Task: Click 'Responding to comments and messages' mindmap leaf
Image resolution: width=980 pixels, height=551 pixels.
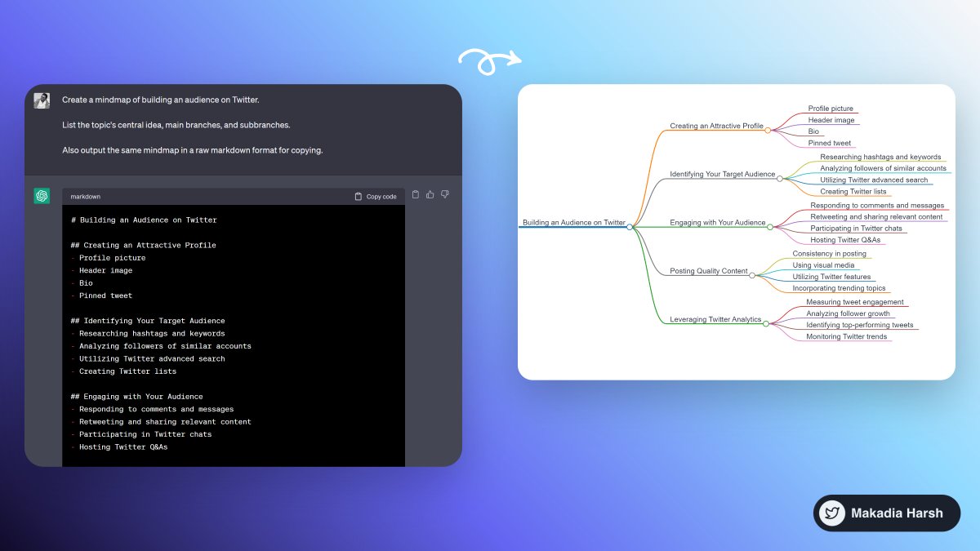Action: pos(877,206)
